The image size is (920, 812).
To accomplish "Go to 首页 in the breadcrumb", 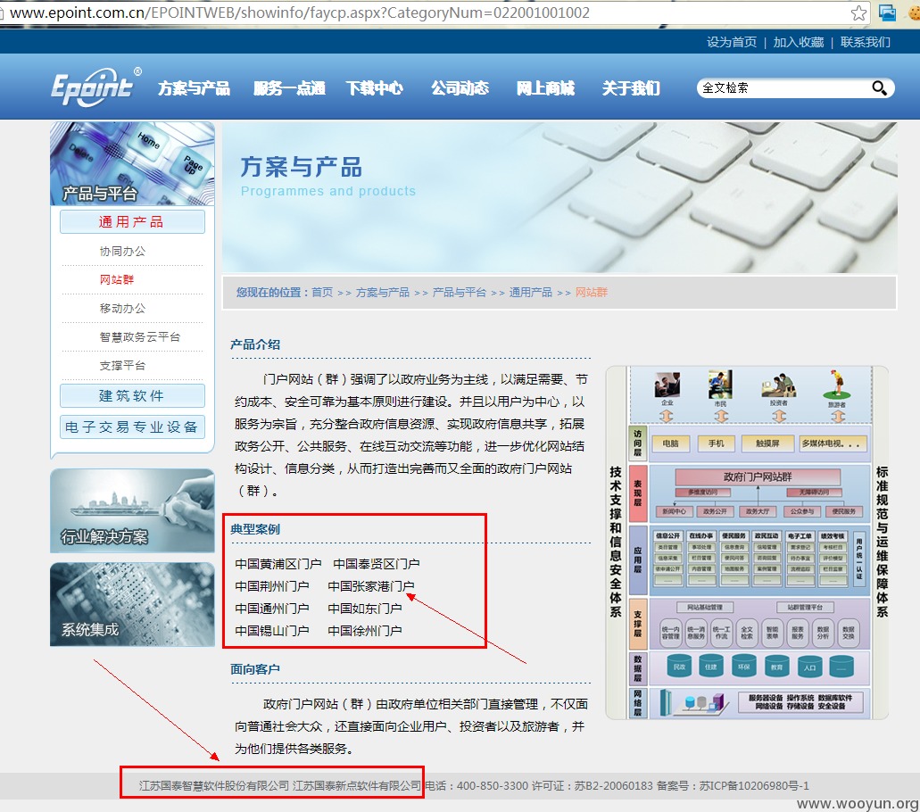I will 322,292.
